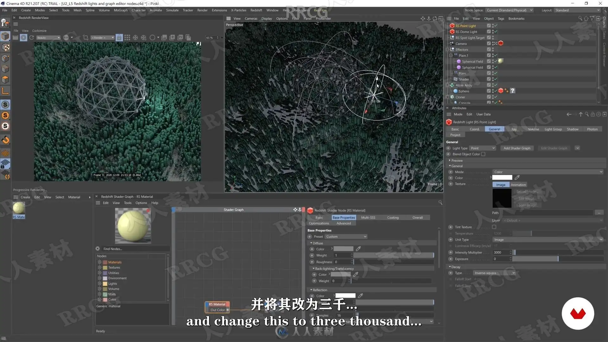
Task: Click the snapshot image icon in RenderView
Action: (x=164, y=38)
